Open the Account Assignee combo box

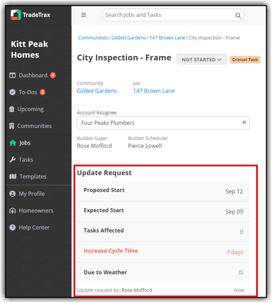163,123
